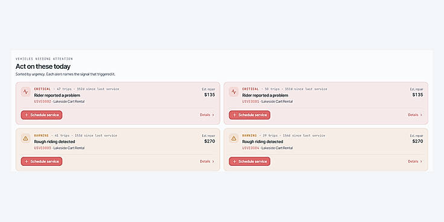Click the CRITICAL label on the 50 trips card
The width and height of the screenshot is (444, 222).
[250, 89]
